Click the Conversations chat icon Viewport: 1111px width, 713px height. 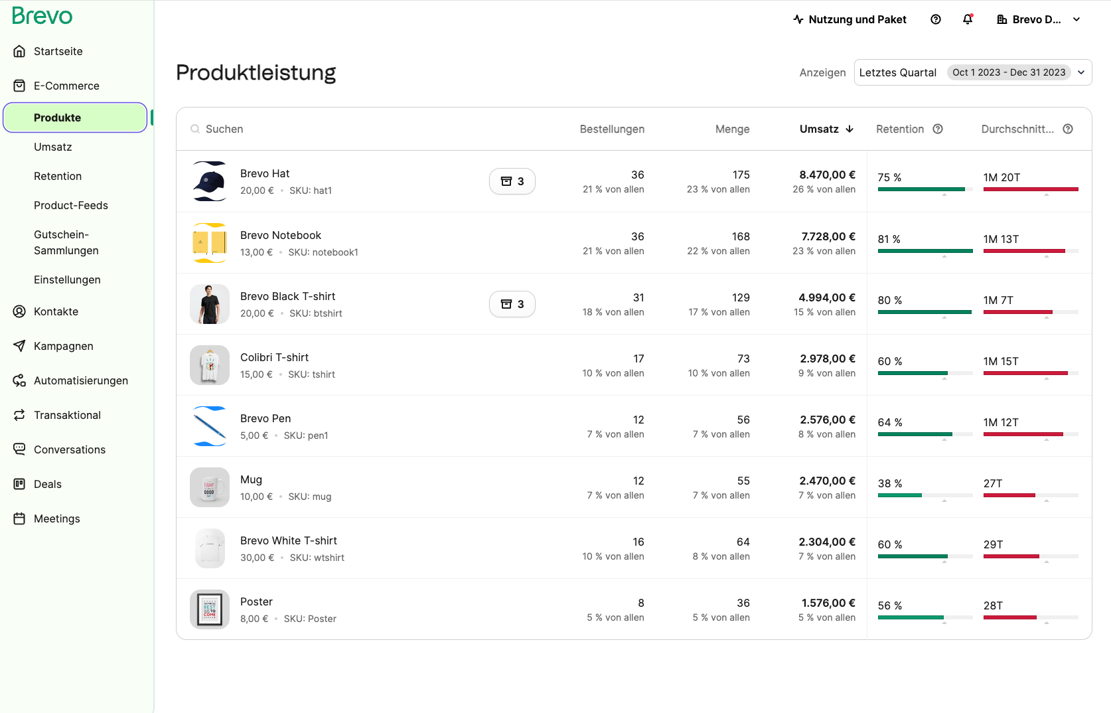point(20,449)
